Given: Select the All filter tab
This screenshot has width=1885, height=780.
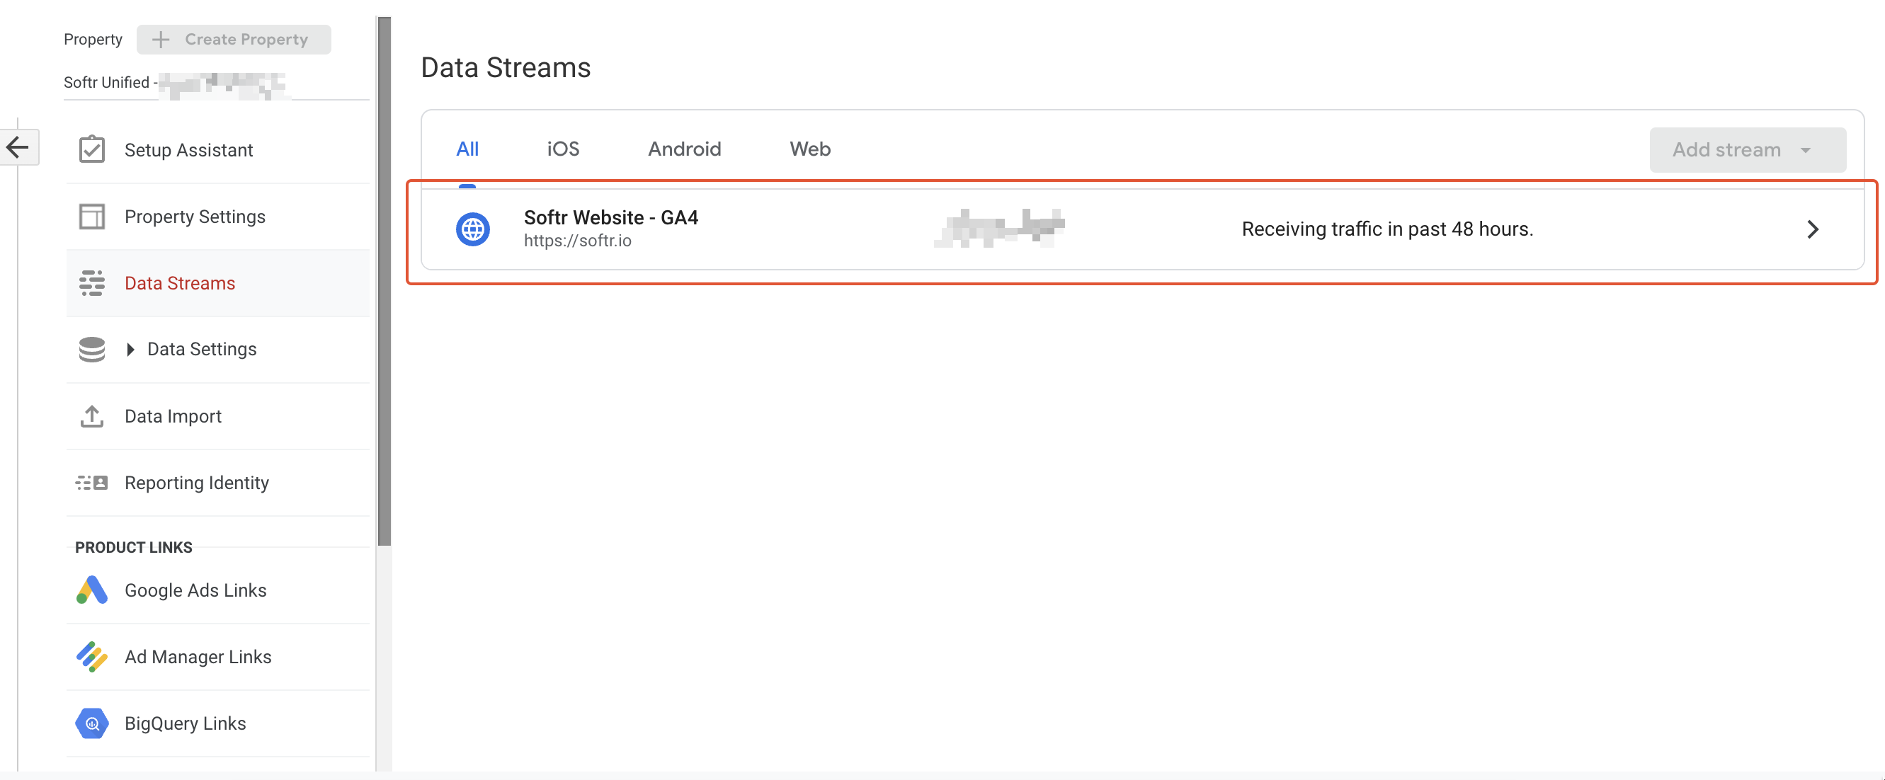Looking at the screenshot, I should [x=467, y=149].
